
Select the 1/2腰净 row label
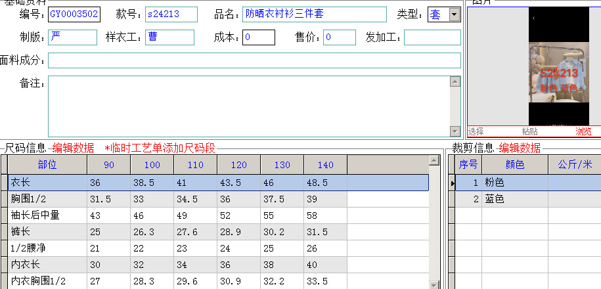(x=47, y=248)
